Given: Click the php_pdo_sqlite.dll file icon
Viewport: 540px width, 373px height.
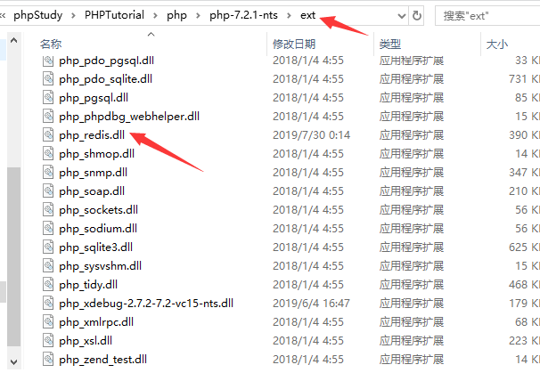Looking at the screenshot, I should [48, 78].
